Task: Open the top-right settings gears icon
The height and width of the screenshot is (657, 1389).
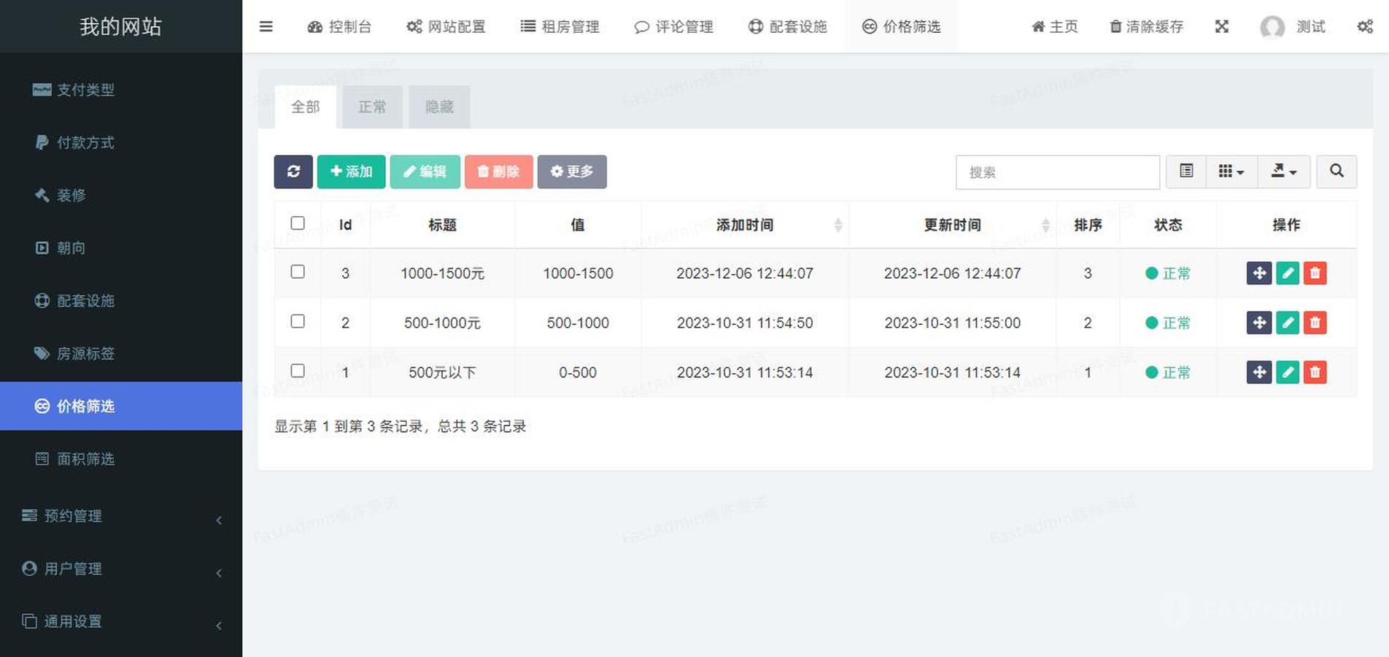Action: (x=1365, y=27)
